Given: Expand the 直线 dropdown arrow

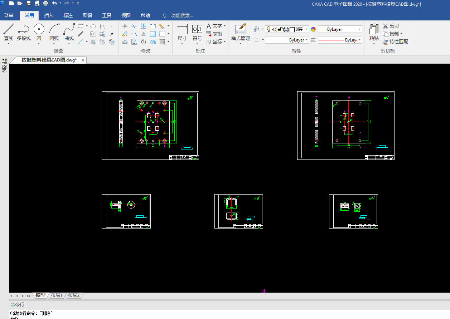Looking at the screenshot, I should click(x=8, y=43).
